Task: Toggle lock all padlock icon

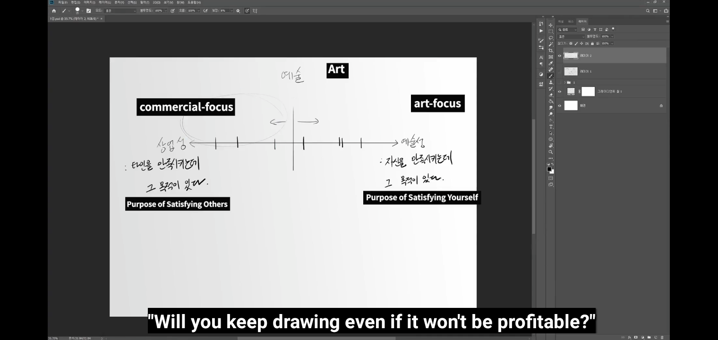Action: (x=592, y=43)
